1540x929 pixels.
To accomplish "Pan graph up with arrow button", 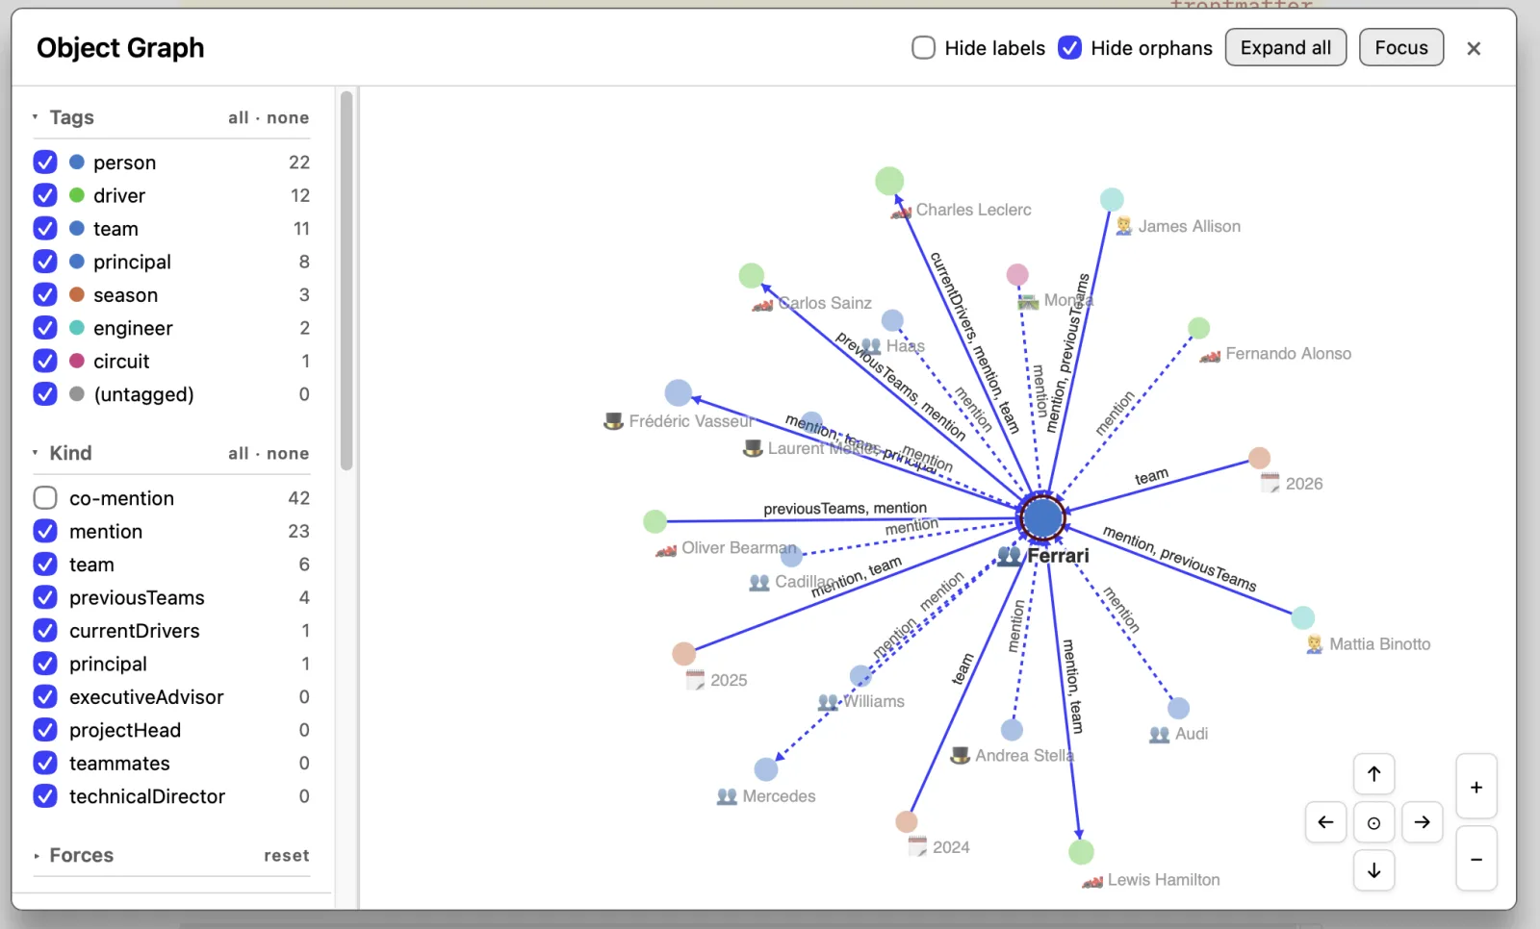I will click(x=1373, y=774).
